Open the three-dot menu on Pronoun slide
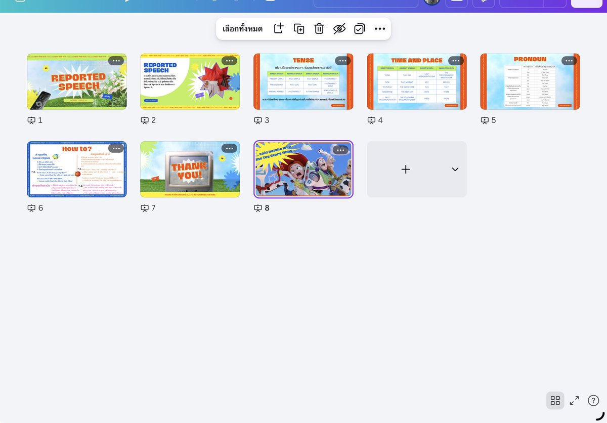 [x=569, y=61]
